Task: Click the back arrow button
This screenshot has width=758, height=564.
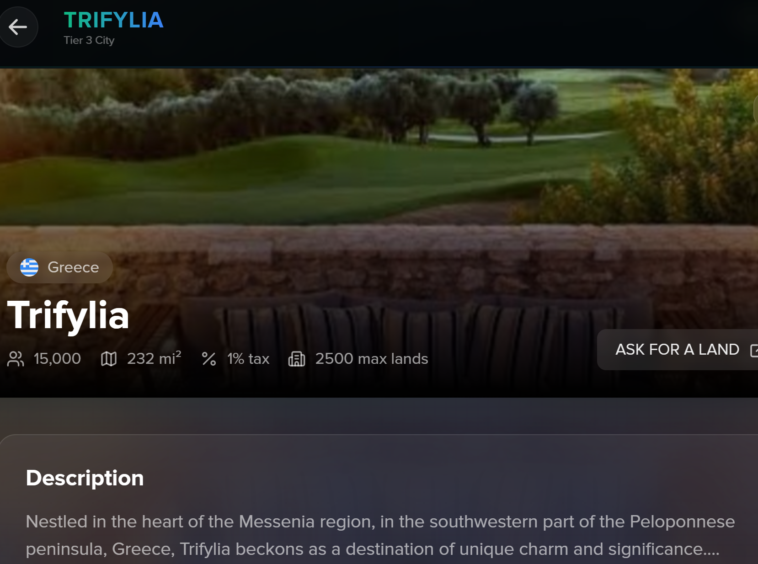Action: (x=18, y=27)
